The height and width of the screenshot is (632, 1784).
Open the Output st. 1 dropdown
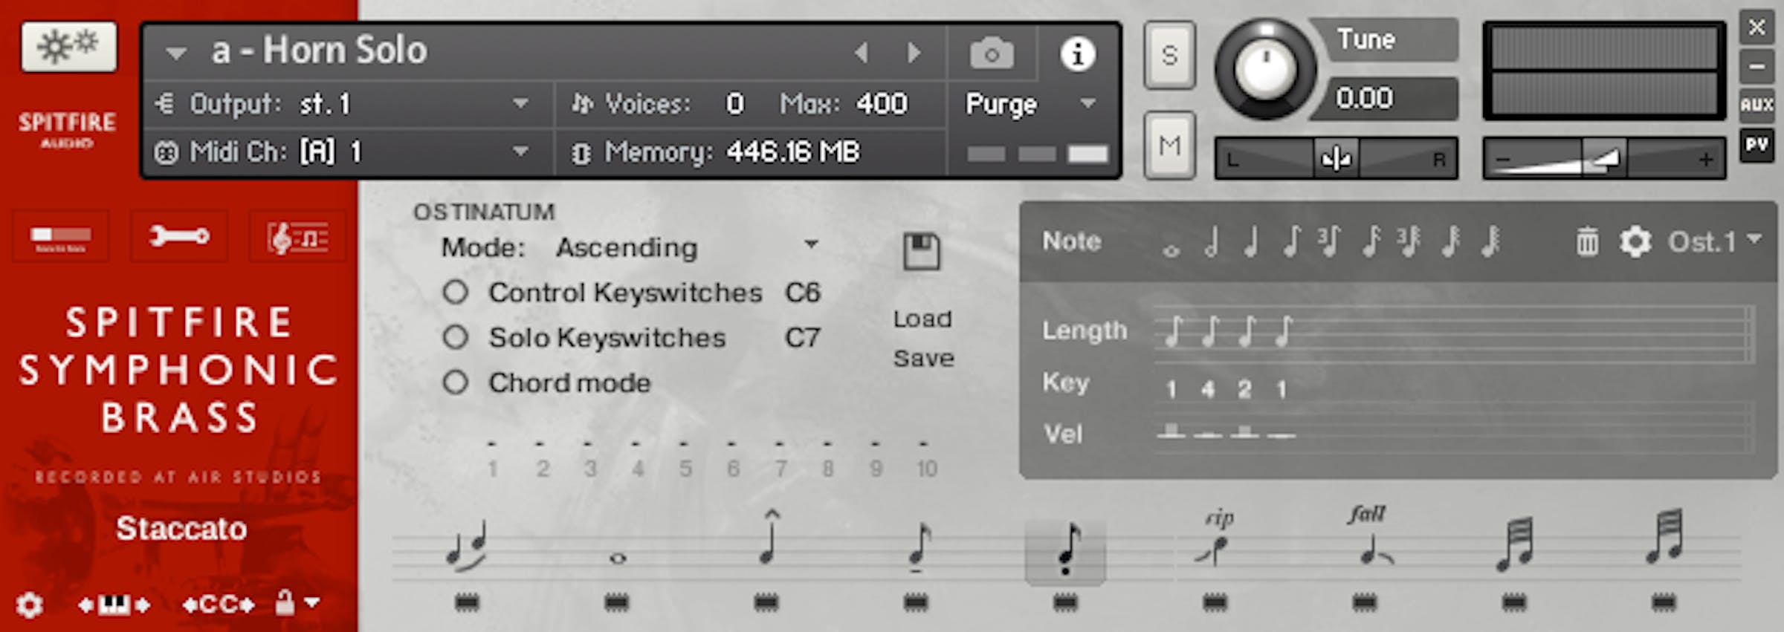[349, 104]
